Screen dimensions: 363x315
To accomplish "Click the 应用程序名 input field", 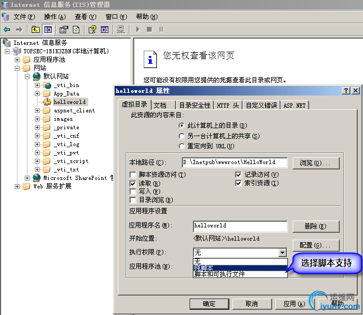I will coord(240,226).
